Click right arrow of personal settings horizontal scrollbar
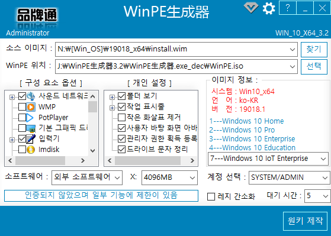 pyautogui.click(x=192, y=161)
